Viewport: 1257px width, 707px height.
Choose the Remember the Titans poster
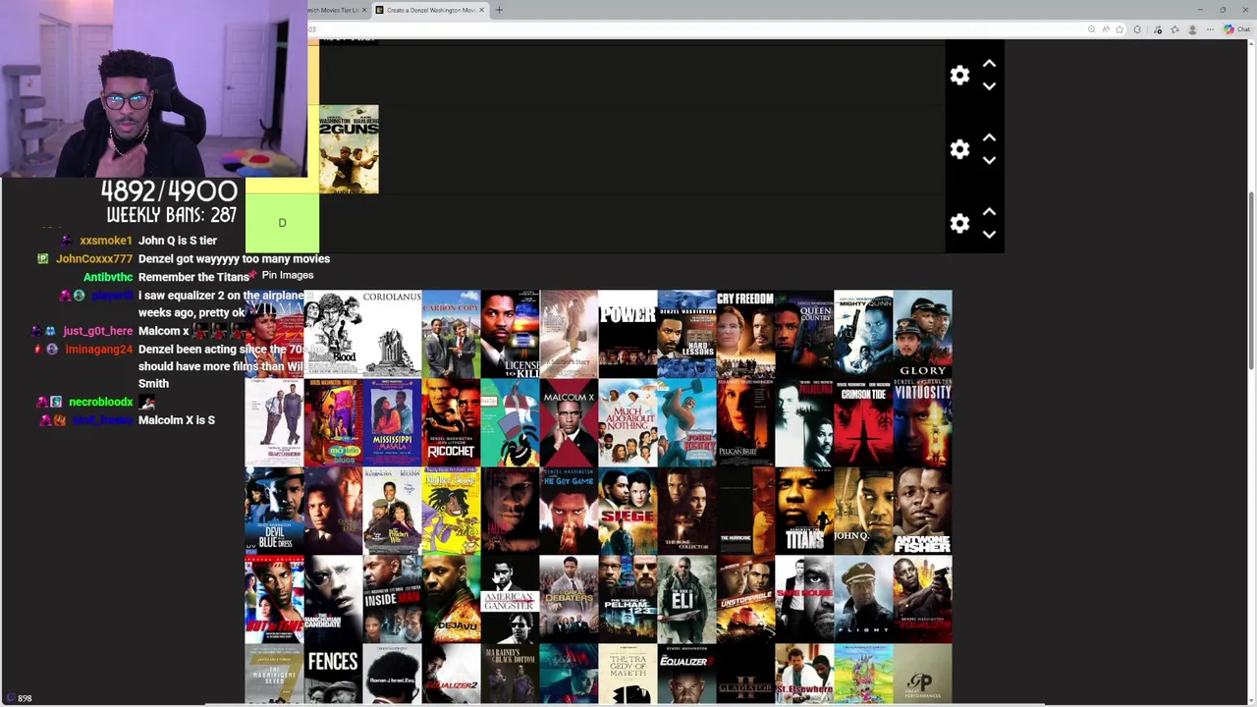(804, 511)
